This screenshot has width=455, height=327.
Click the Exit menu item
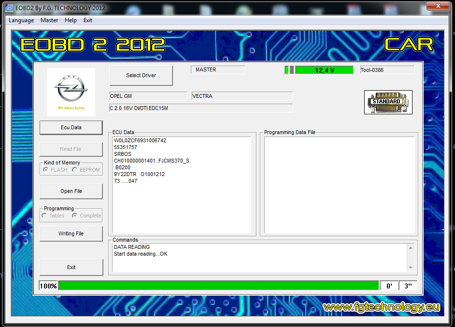click(x=87, y=20)
